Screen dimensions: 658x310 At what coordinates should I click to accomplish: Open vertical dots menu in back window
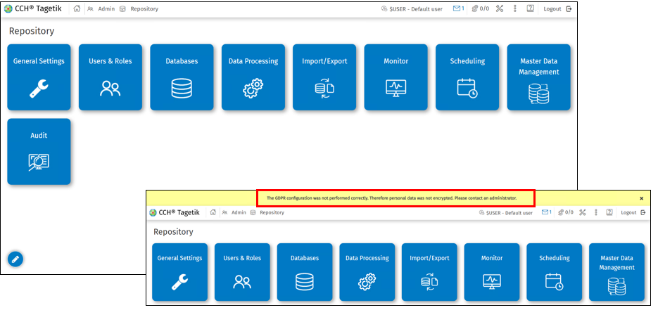pyautogui.click(x=515, y=8)
